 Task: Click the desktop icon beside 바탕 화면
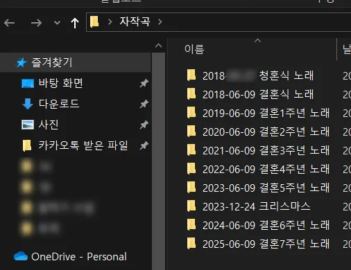[28, 83]
